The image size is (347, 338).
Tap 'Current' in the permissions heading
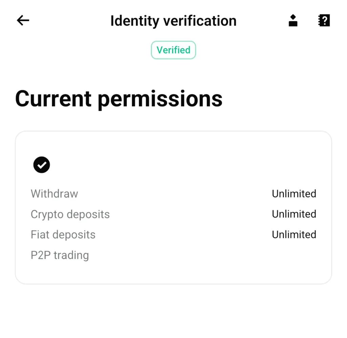click(x=53, y=98)
